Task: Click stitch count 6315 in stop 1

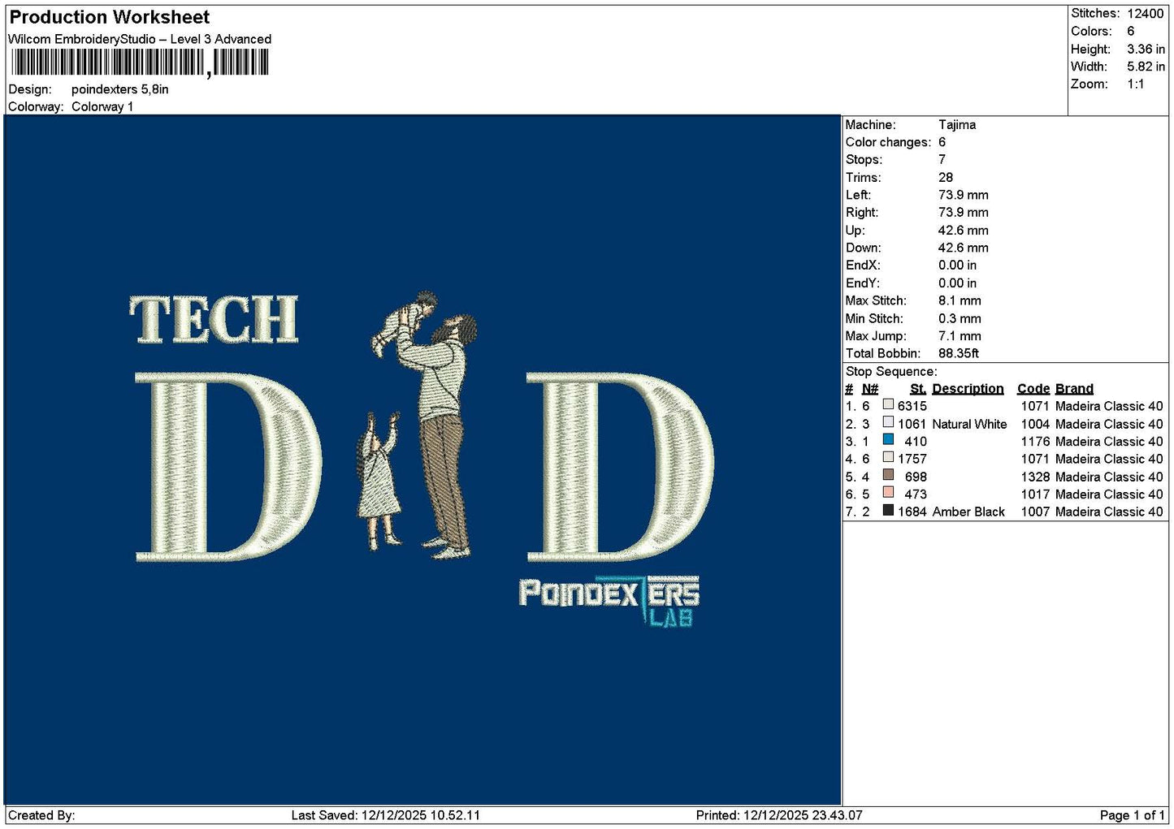Action: [x=912, y=406]
